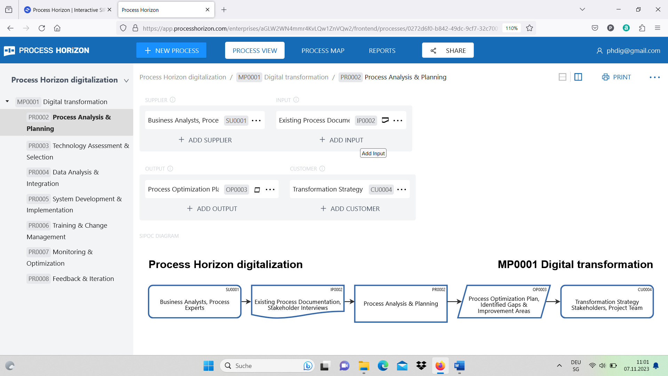Viewport: 668px width, 376px height.
Task: Open the Reports tab
Action: click(382, 50)
